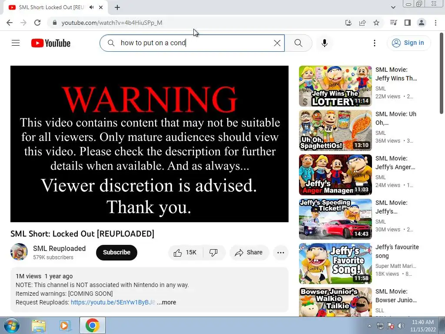Open the Action Center flag icon

(x=391, y=326)
